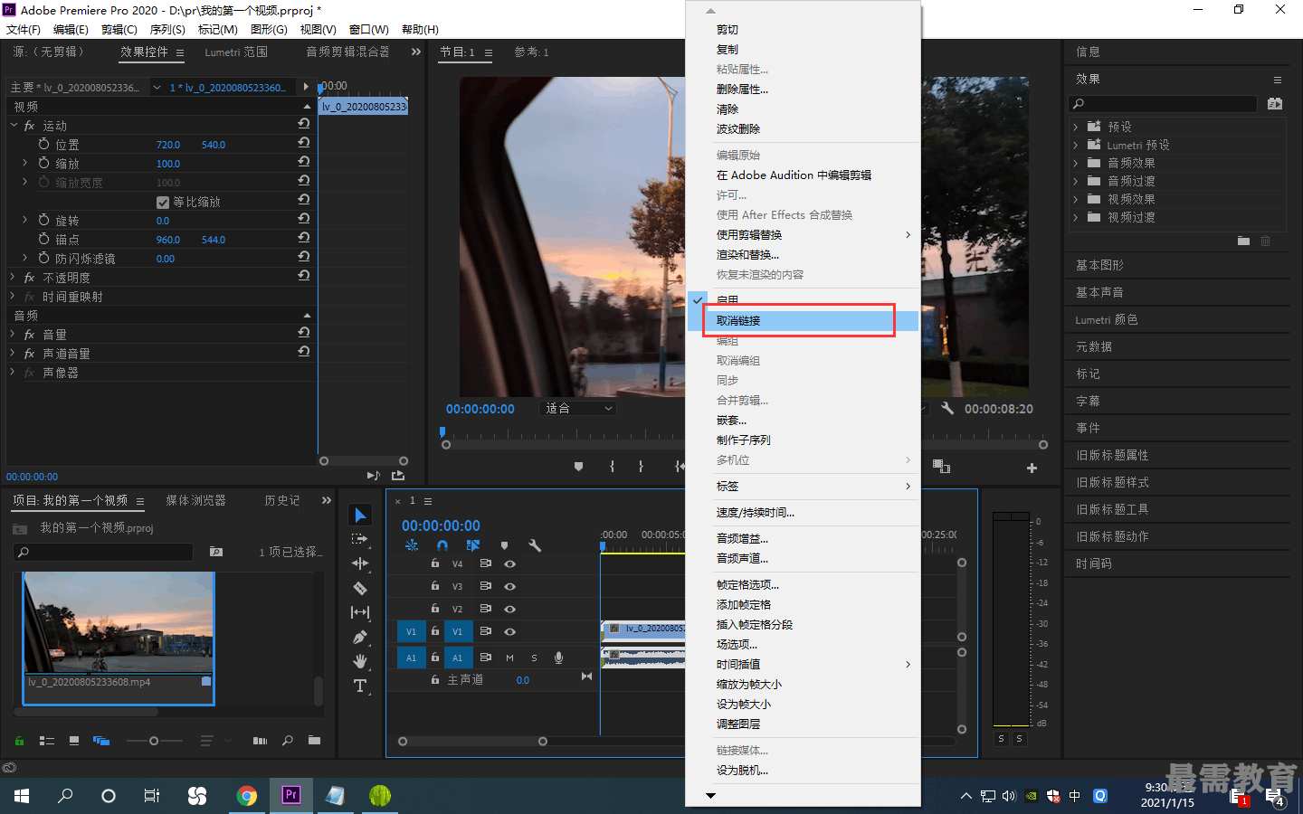The width and height of the screenshot is (1303, 814).
Task: Open Windows Start menu
Action: pyautogui.click(x=22, y=795)
